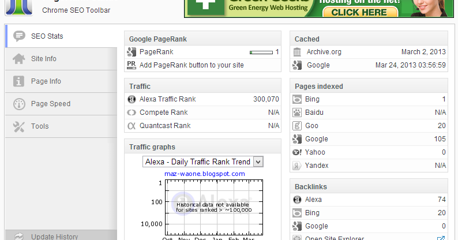
Task: Click the Alexa Traffic Rank link
Action: coord(167,99)
